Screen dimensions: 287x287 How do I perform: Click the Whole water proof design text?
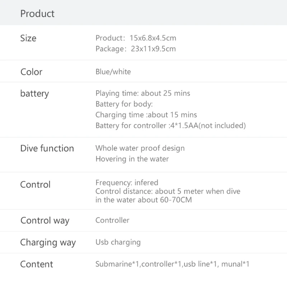[140, 148]
